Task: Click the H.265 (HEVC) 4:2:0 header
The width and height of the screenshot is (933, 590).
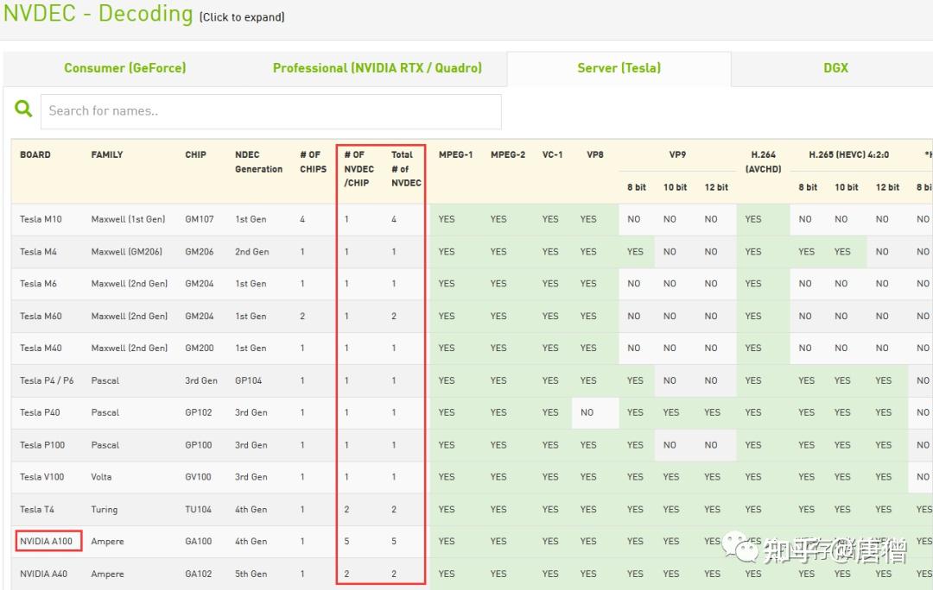Action: coord(848,154)
